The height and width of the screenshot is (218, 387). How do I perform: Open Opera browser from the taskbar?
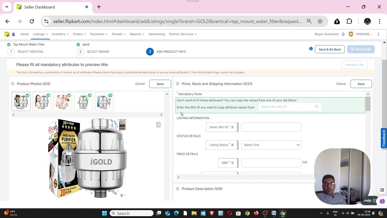[x=229, y=213]
